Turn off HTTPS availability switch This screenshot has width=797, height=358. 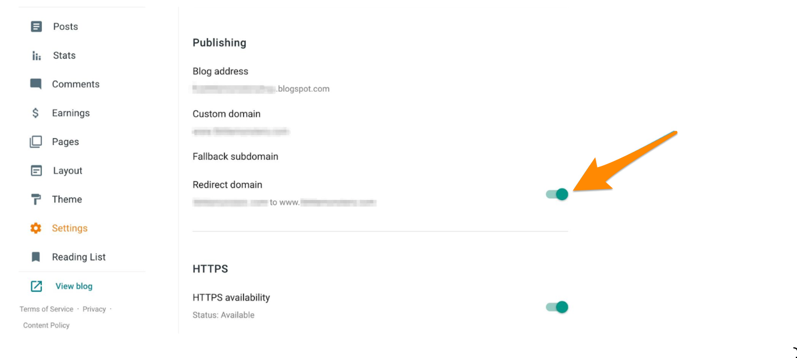(557, 307)
